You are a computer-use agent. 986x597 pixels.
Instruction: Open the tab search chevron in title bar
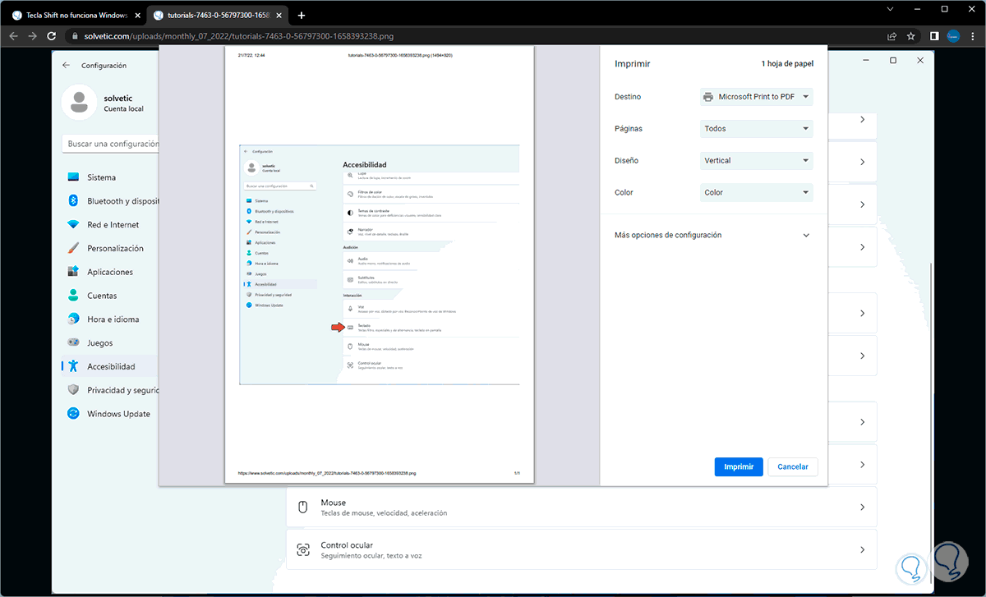pyautogui.click(x=890, y=8)
